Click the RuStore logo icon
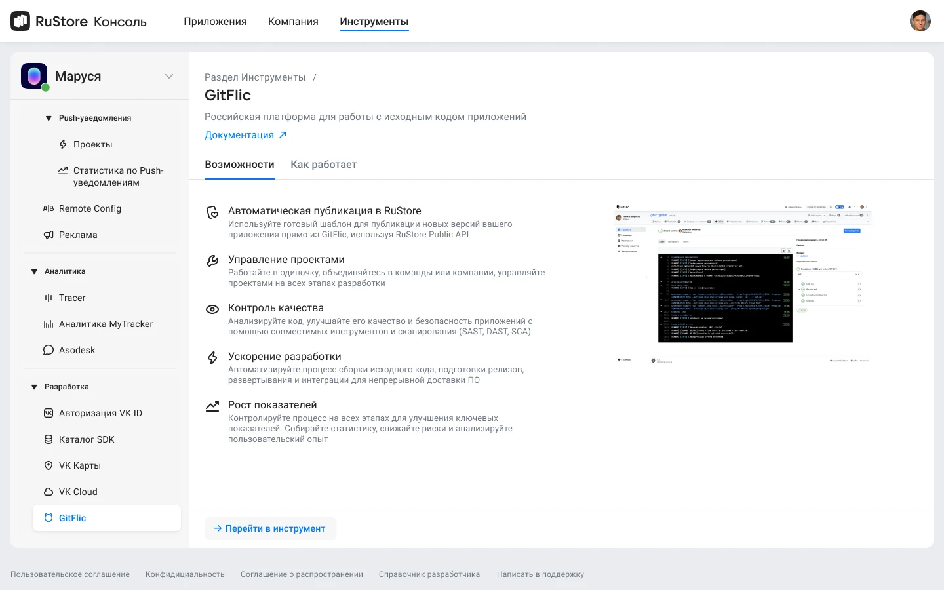Screen dimensions: 944x590 coord(20,21)
